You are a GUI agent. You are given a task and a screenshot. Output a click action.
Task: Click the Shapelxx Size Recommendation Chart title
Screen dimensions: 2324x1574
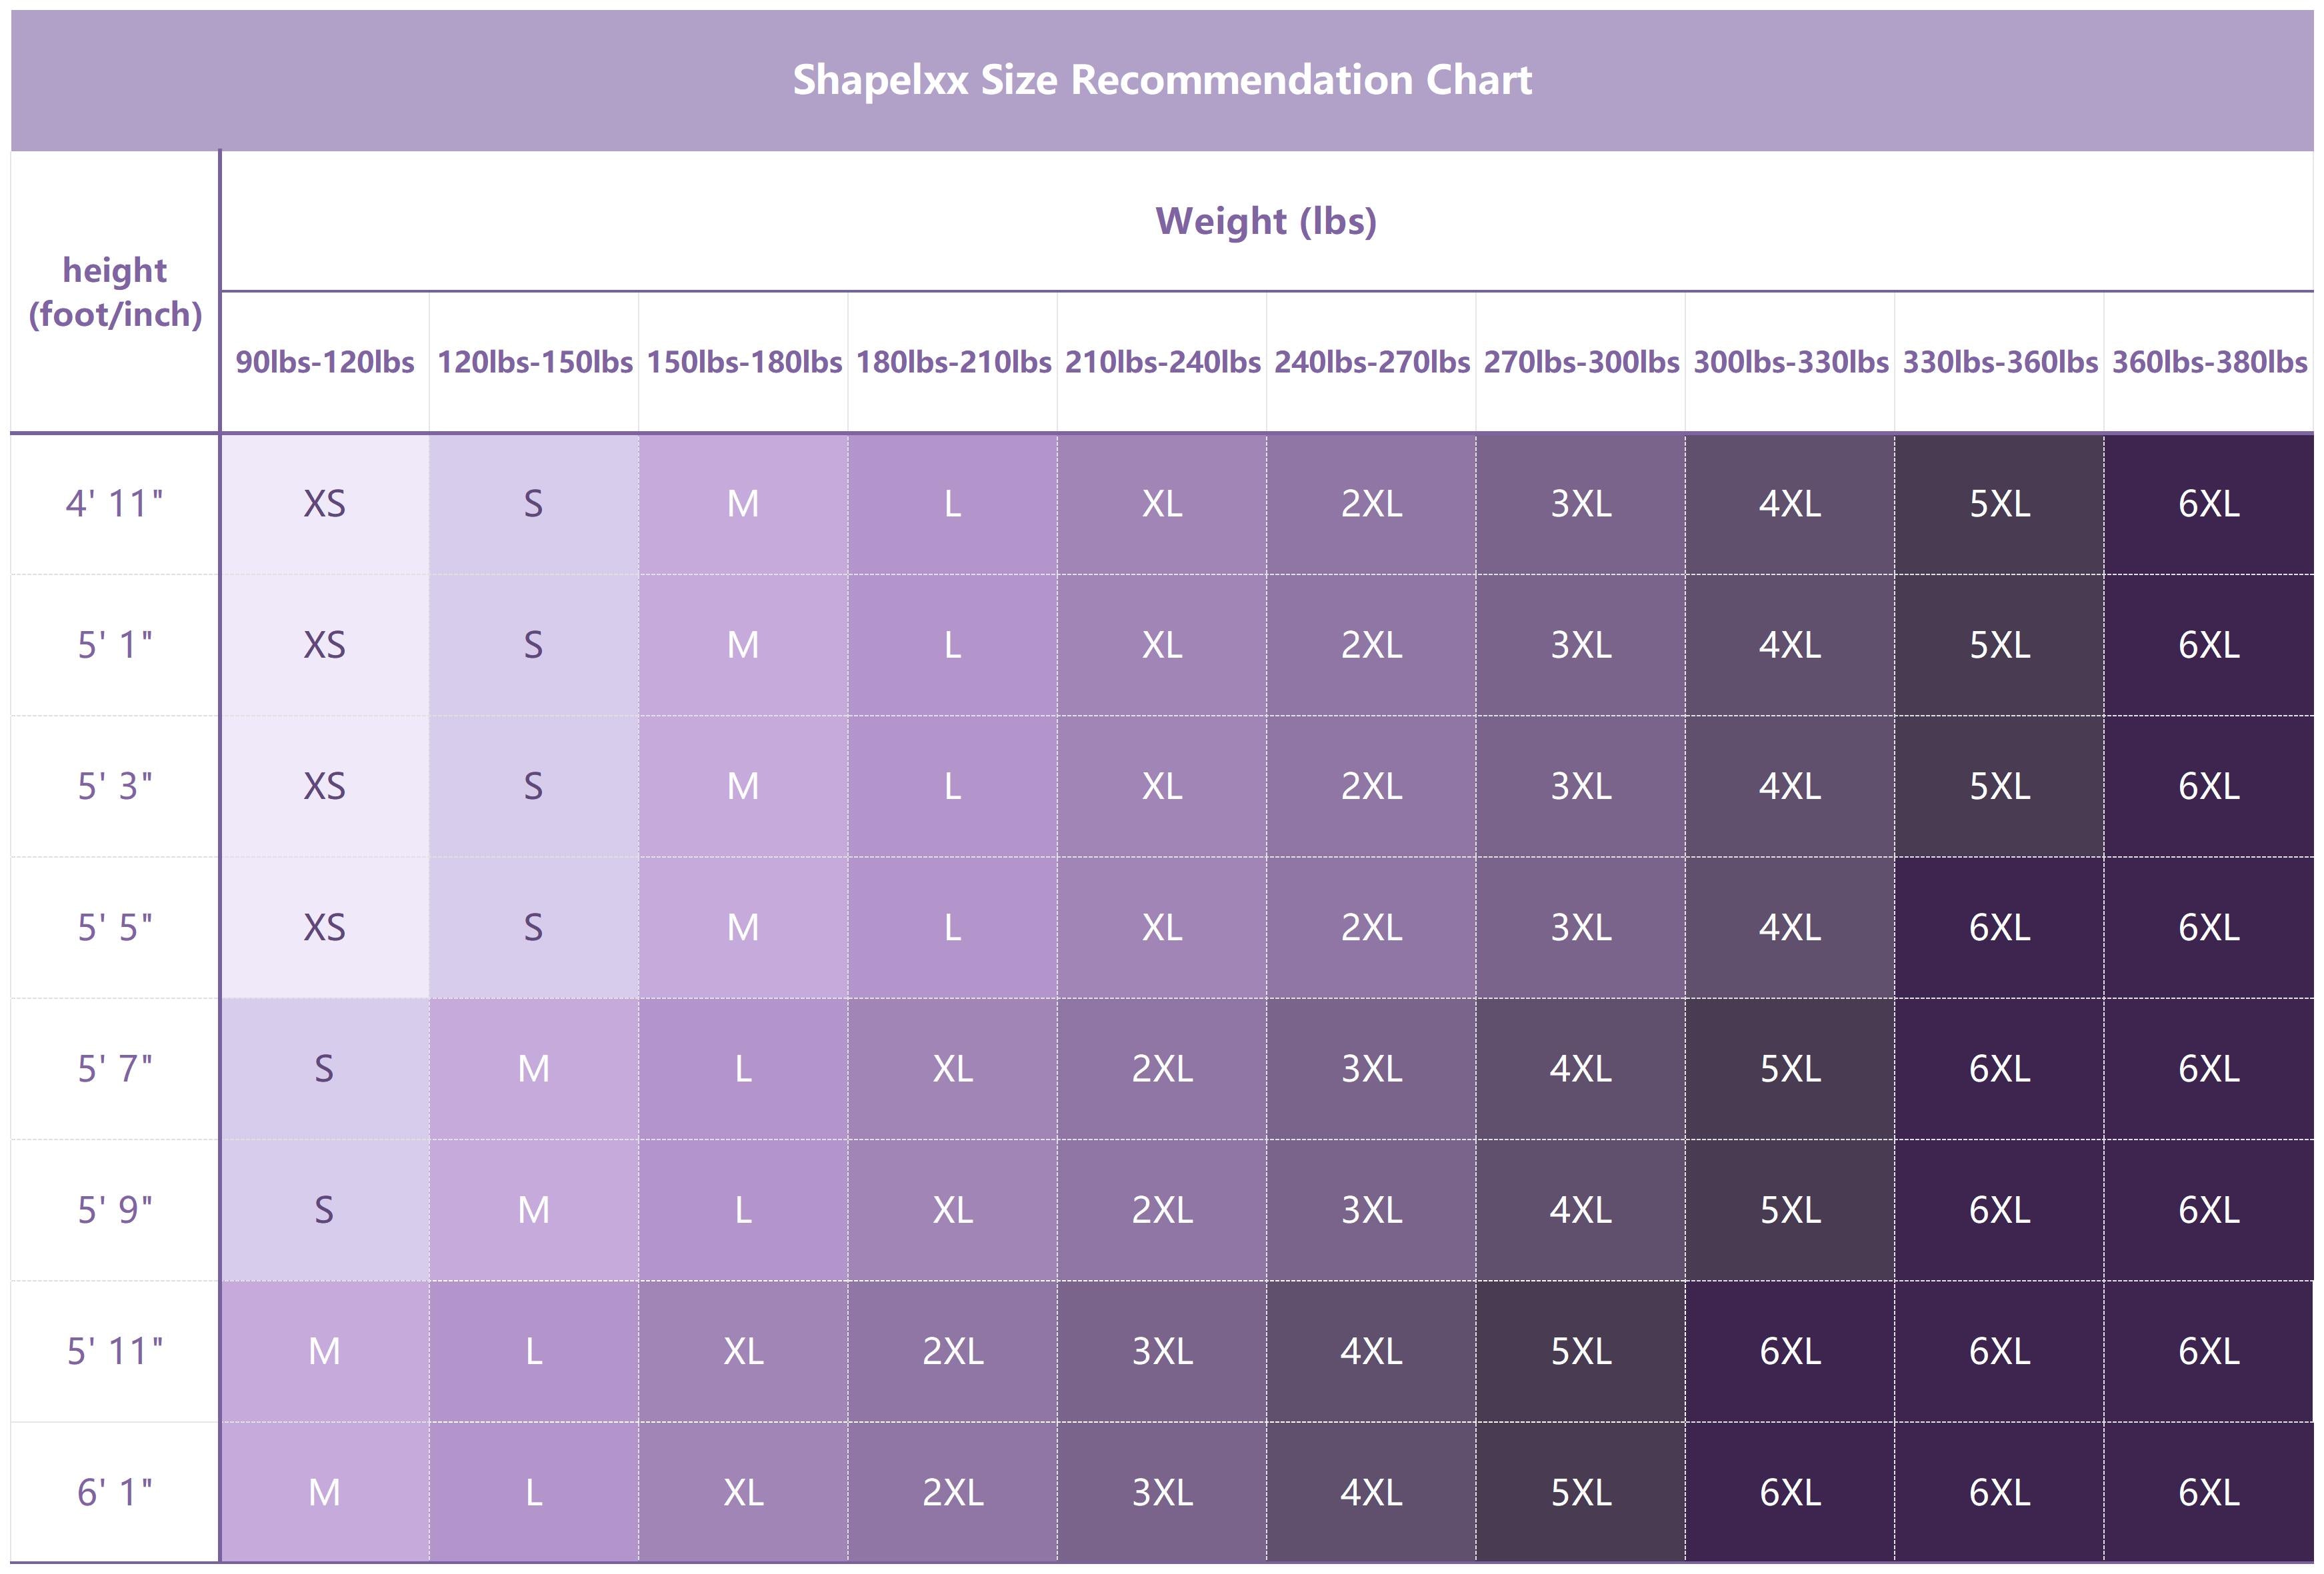coord(1162,80)
